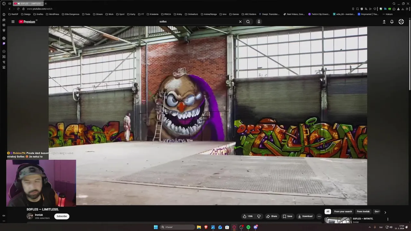Go to YouTube Premium home logo
This screenshot has height=231, width=411.
[27, 21]
